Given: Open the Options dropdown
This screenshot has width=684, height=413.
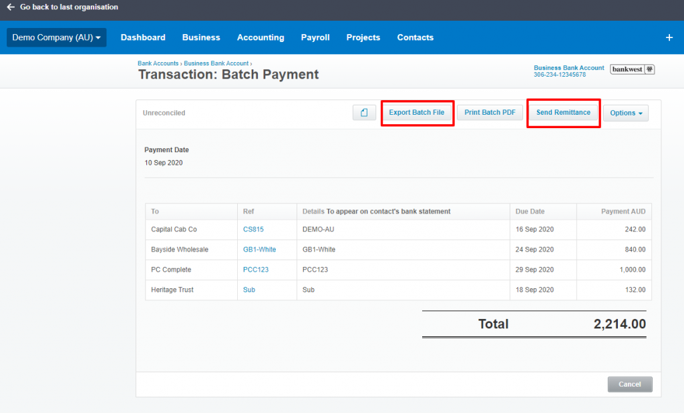Looking at the screenshot, I should (x=625, y=112).
